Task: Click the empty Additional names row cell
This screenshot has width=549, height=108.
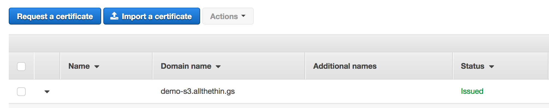Action: [x=379, y=91]
